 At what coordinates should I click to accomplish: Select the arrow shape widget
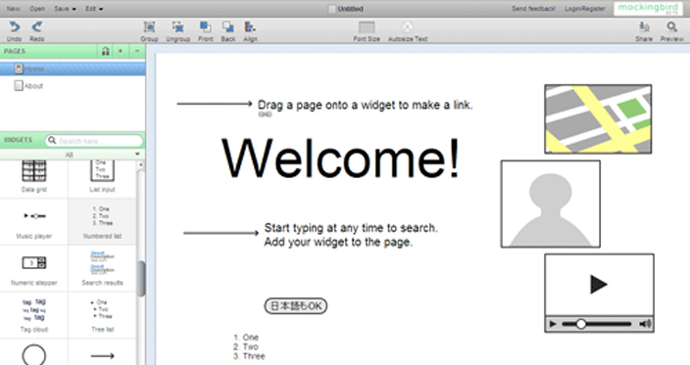pyautogui.click(x=102, y=356)
